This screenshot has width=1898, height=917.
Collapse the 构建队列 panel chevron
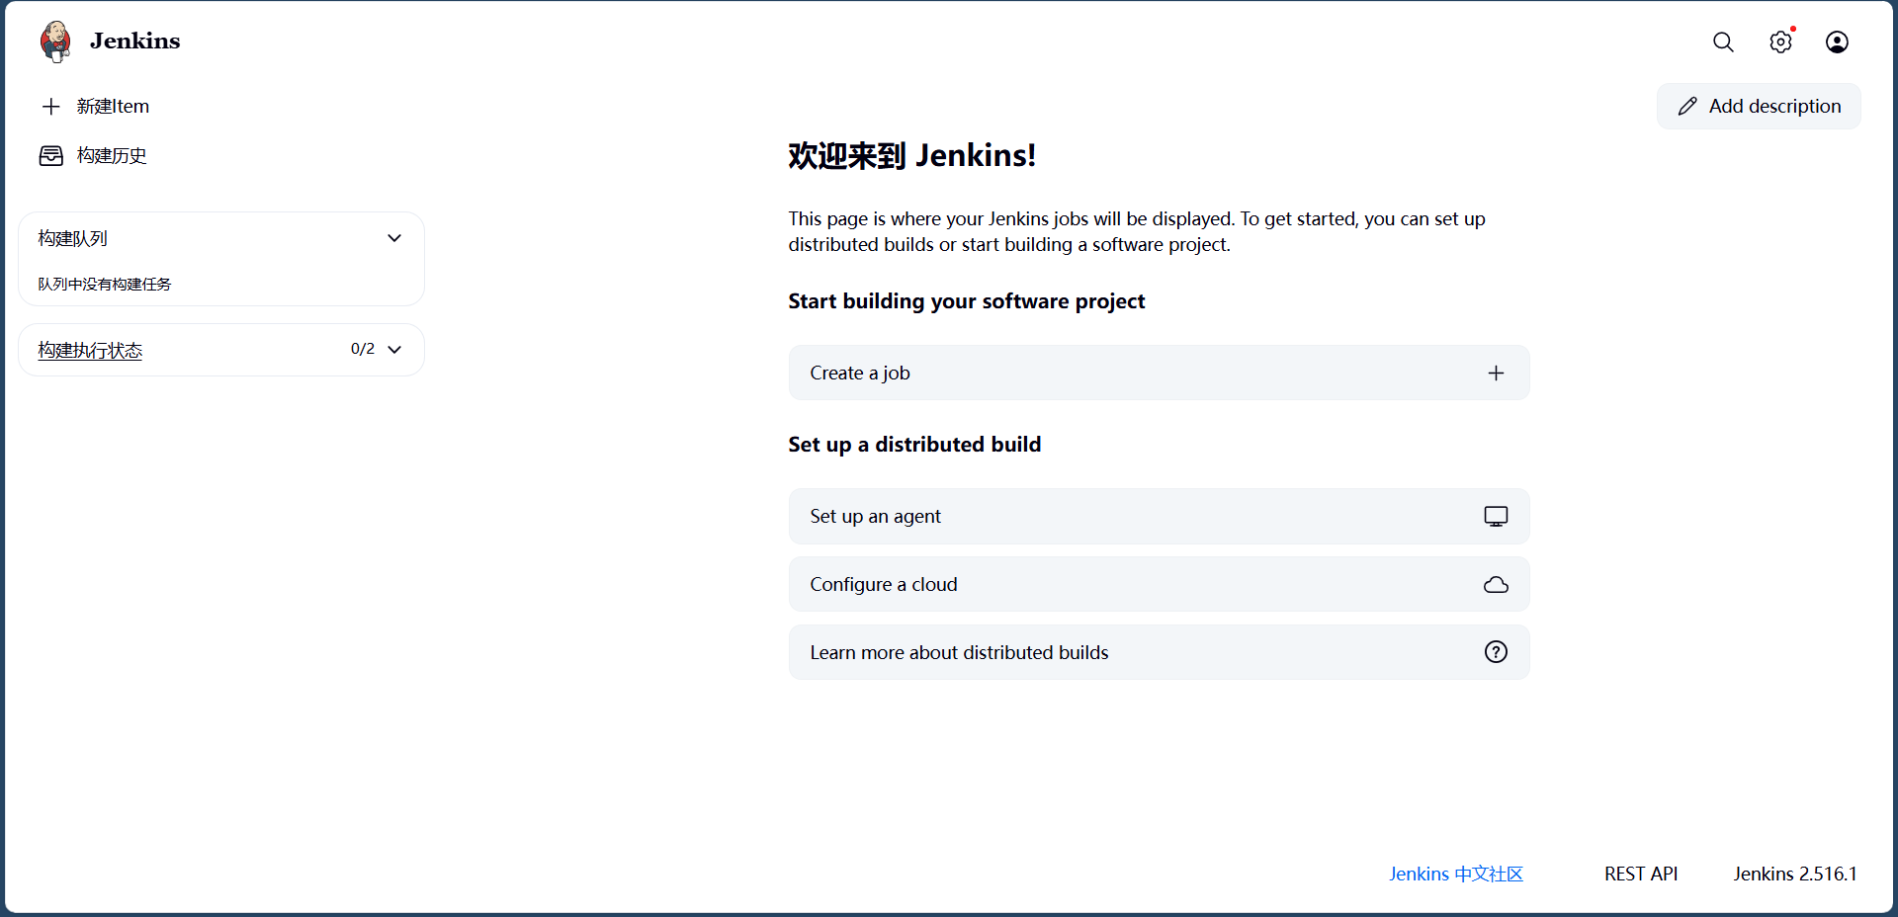tap(394, 238)
